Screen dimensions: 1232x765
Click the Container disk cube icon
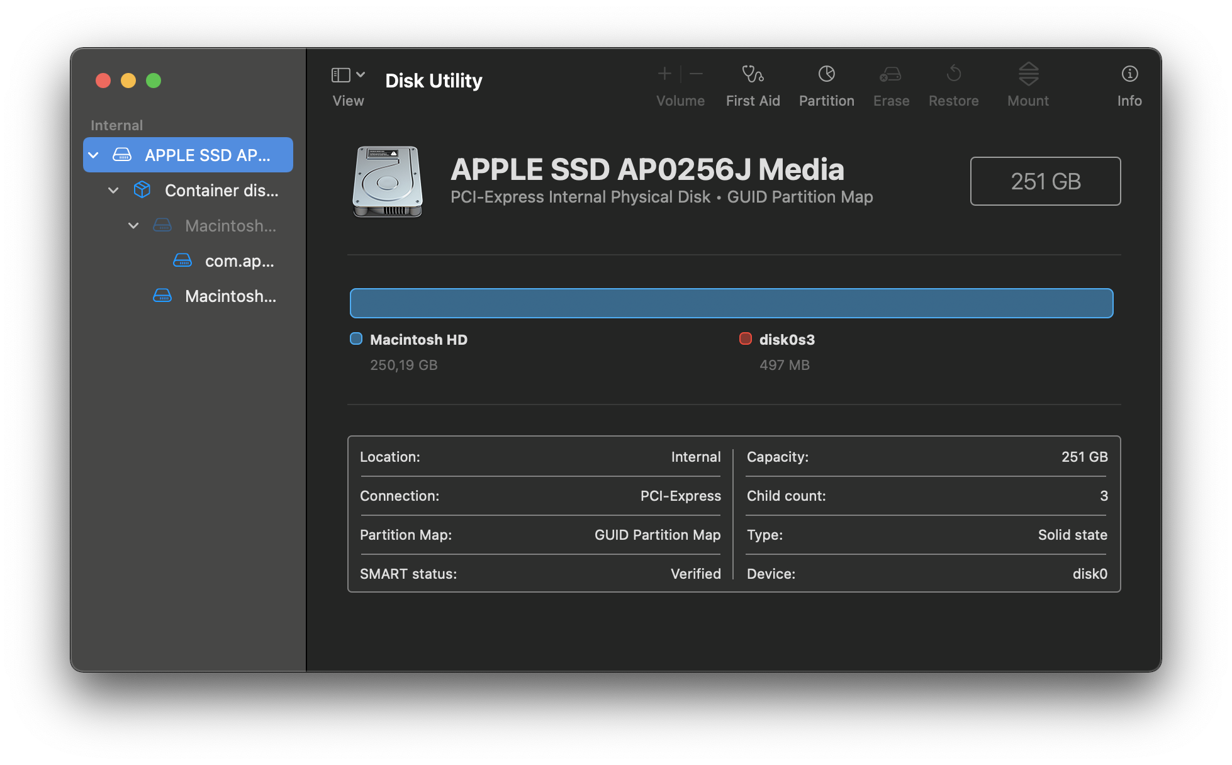tap(142, 189)
